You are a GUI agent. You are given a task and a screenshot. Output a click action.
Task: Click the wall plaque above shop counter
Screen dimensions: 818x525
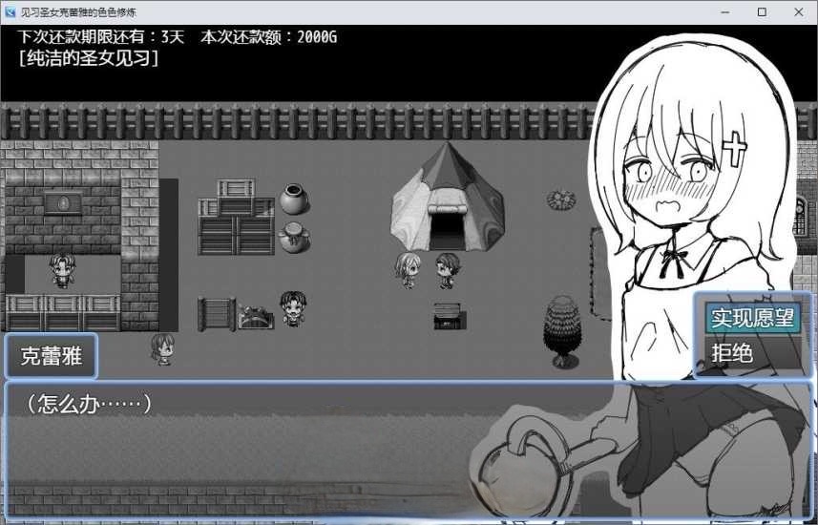point(63,203)
